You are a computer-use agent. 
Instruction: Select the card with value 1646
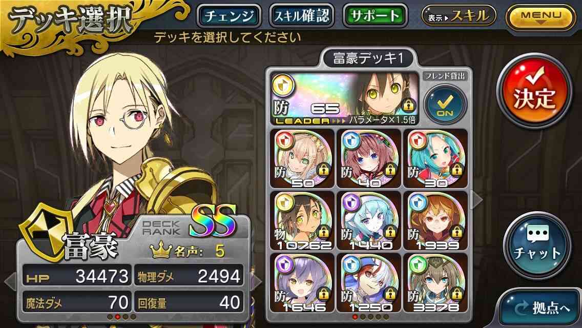pos(302,283)
